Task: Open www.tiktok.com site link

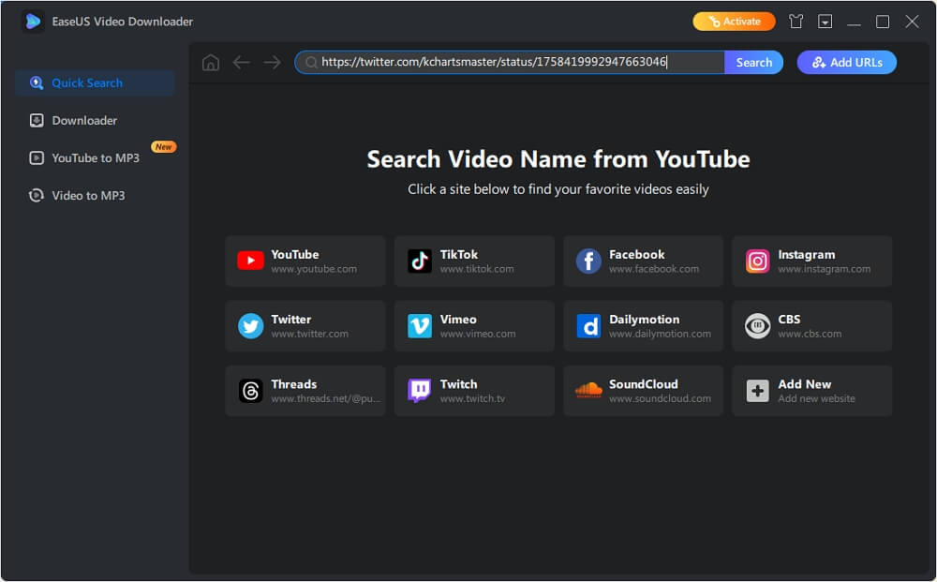Action: click(477, 269)
